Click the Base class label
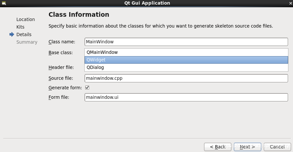The width and height of the screenshot is (293, 152). pos(61,53)
